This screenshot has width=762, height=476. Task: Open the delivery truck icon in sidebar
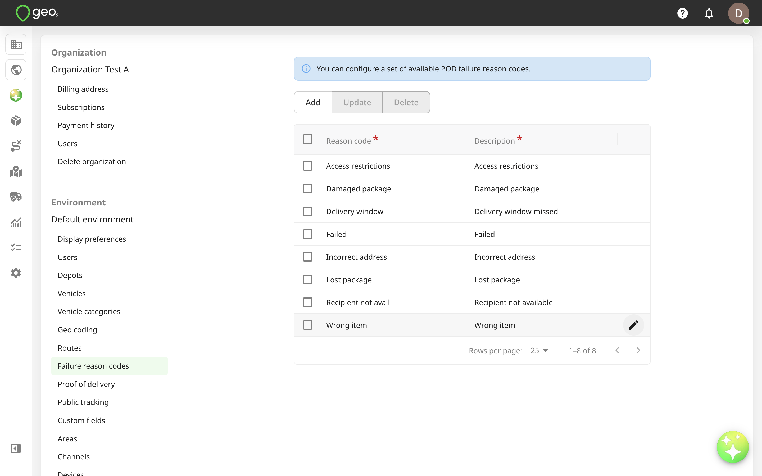pyautogui.click(x=16, y=197)
